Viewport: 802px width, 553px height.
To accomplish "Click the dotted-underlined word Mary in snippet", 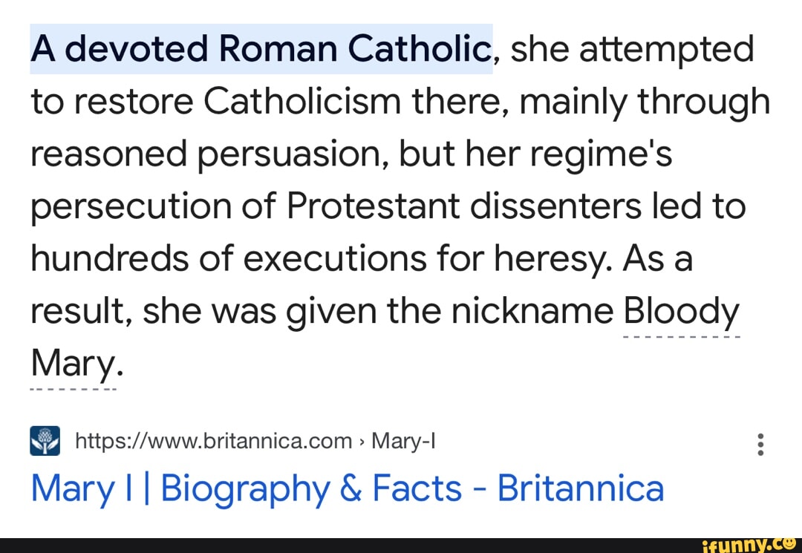I will point(72,364).
